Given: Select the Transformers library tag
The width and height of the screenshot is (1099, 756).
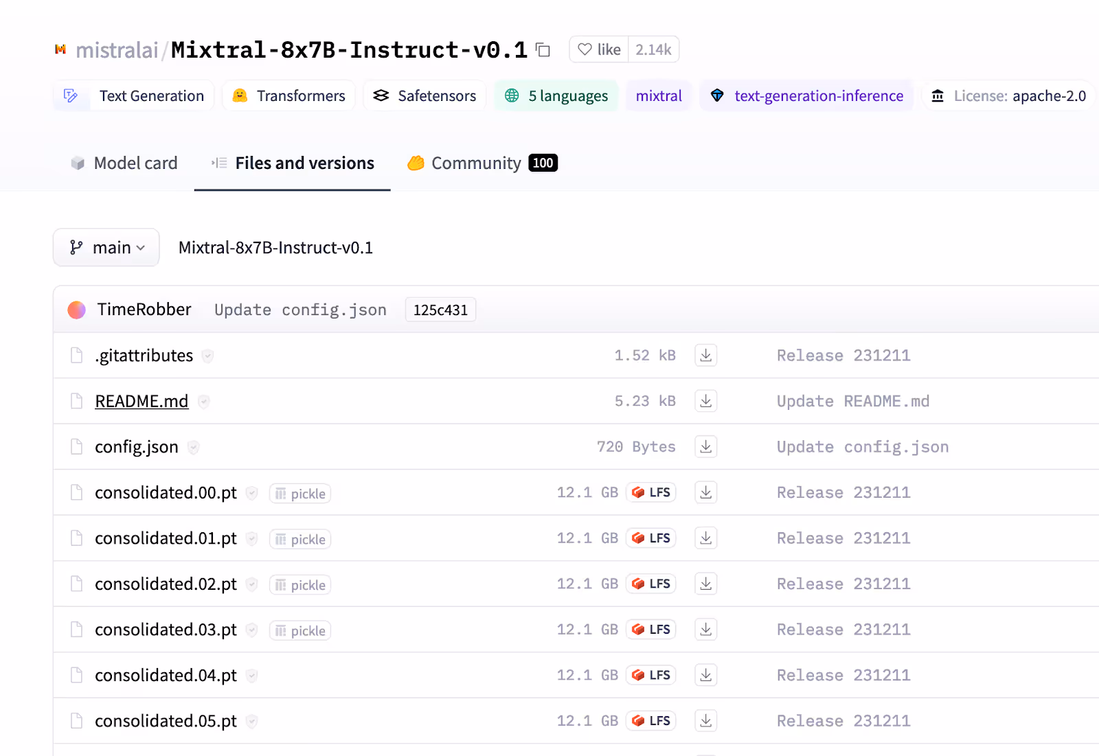Looking at the screenshot, I should pos(288,95).
